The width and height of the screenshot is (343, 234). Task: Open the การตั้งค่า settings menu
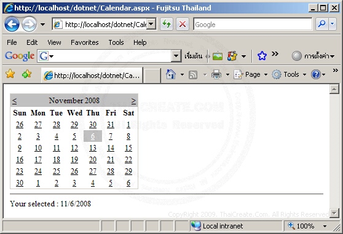point(313,56)
